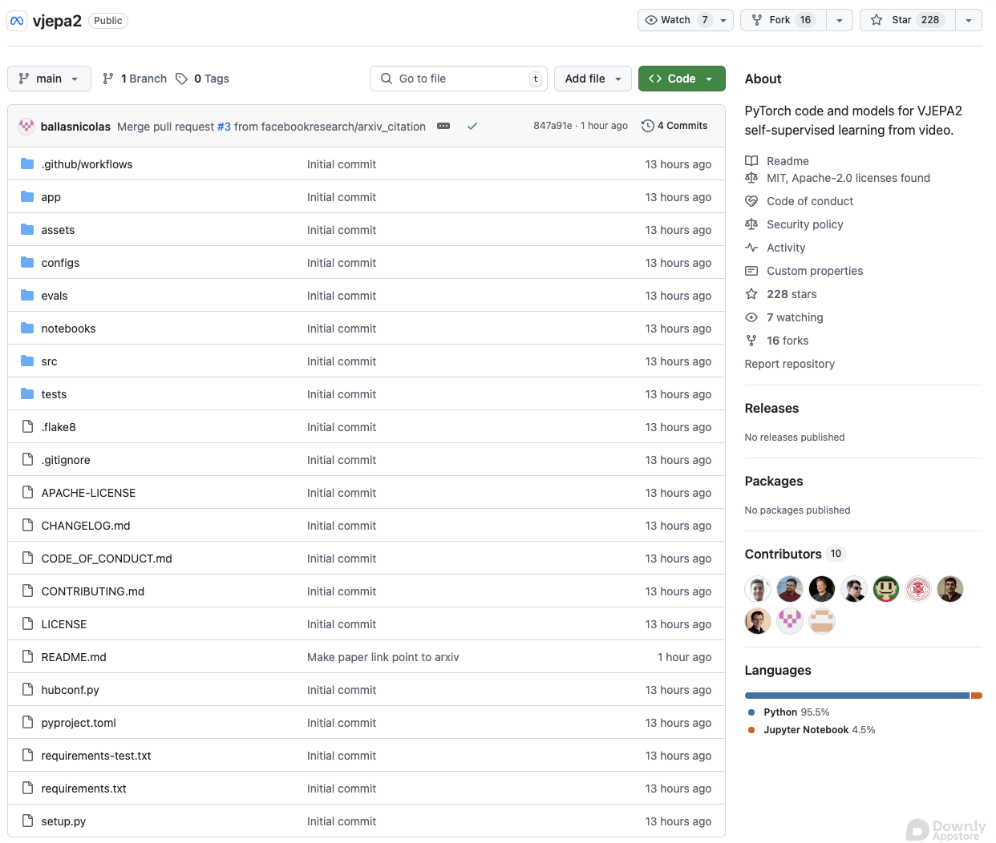Click the Go to file search field
The width and height of the screenshot is (996, 843).
tap(459, 79)
